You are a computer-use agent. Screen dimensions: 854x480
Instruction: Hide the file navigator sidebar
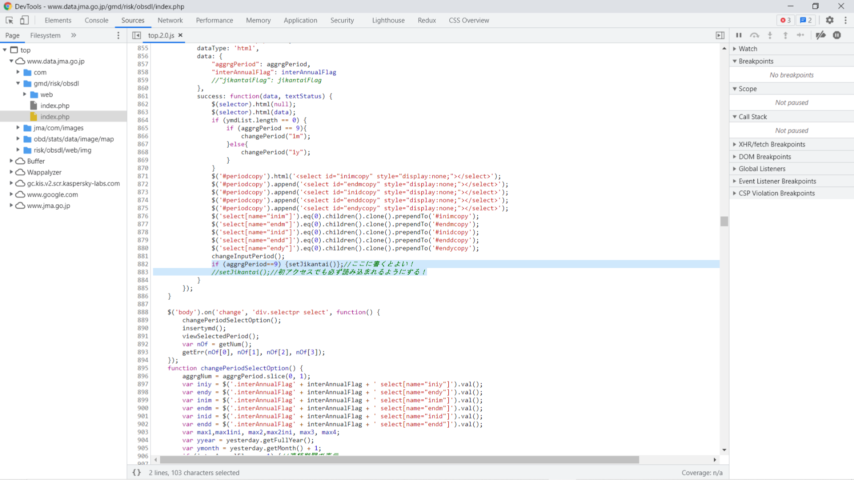point(137,35)
